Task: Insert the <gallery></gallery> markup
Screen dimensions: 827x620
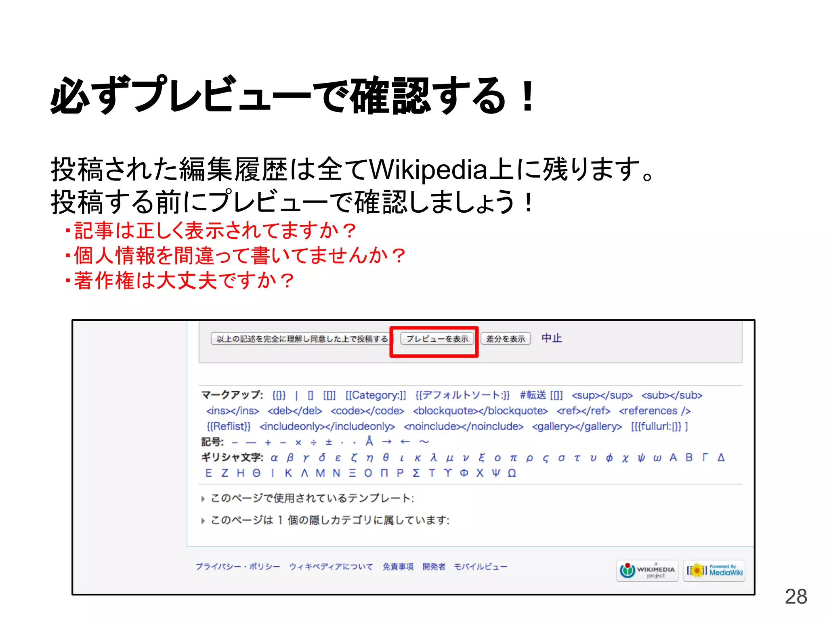Action: click(x=577, y=426)
